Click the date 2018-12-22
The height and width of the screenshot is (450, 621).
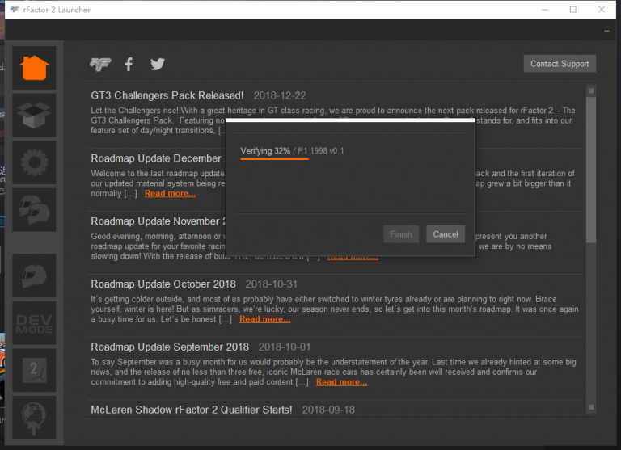coord(280,96)
